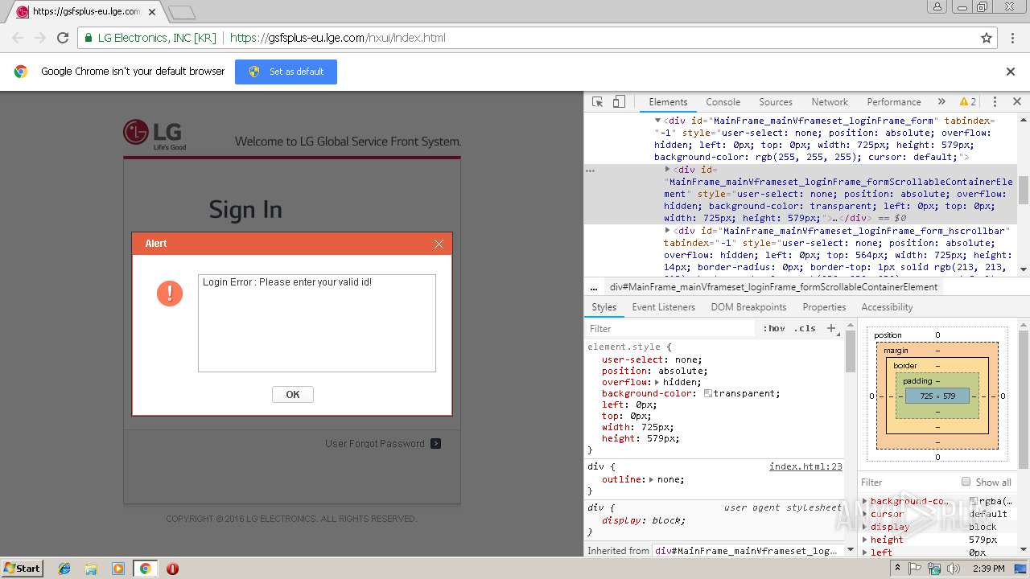Viewport: 1030px width, 579px height.
Task: Enable the Show all checkbox
Action: click(x=966, y=482)
